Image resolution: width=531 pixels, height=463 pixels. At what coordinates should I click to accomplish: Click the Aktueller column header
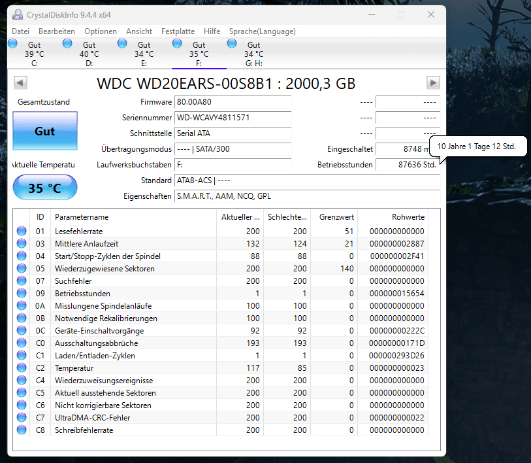(240, 217)
